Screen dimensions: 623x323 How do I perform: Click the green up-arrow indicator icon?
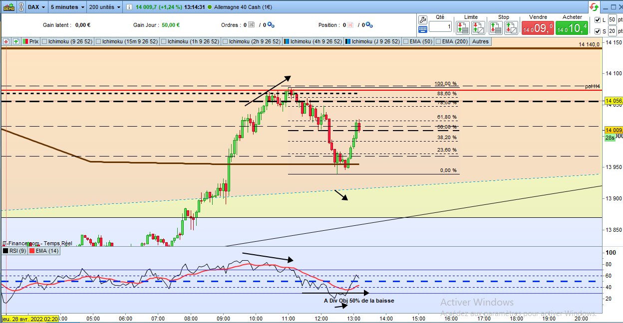pos(16,41)
